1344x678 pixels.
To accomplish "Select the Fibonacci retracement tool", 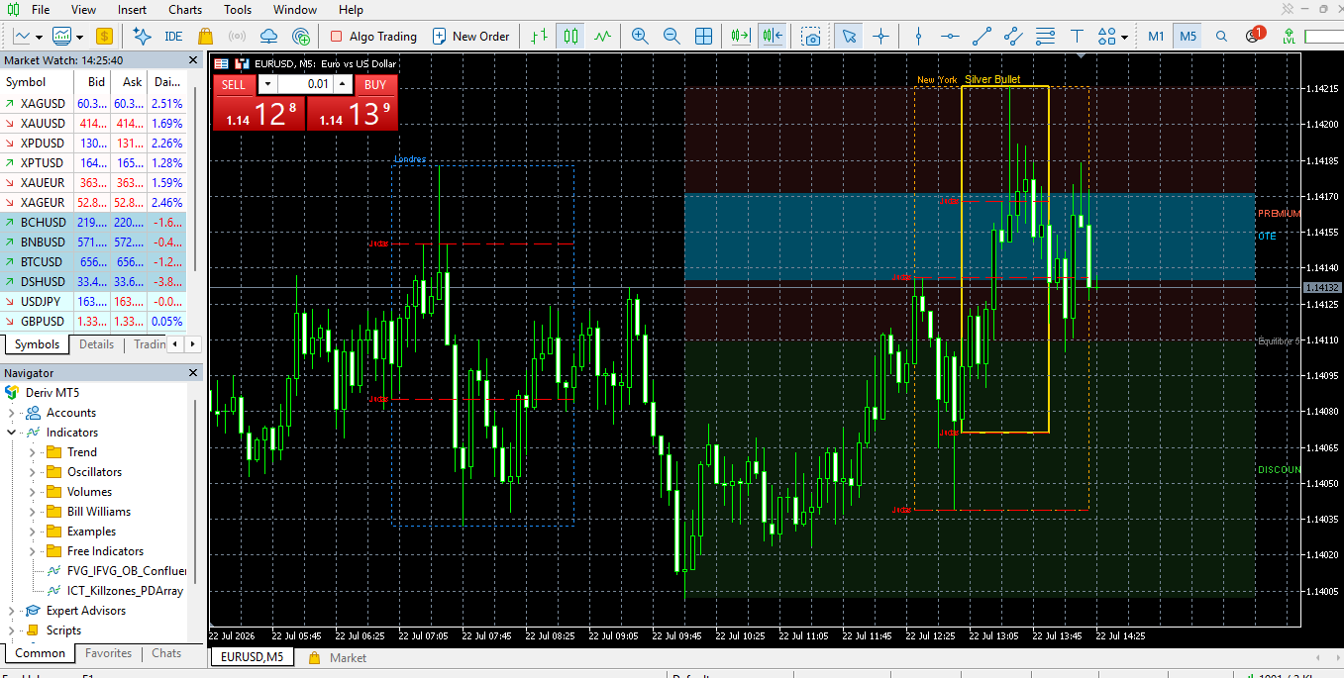I will (x=1045, y=37).
